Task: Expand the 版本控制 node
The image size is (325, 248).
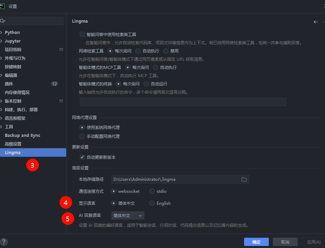Action: tap(1, 101)
